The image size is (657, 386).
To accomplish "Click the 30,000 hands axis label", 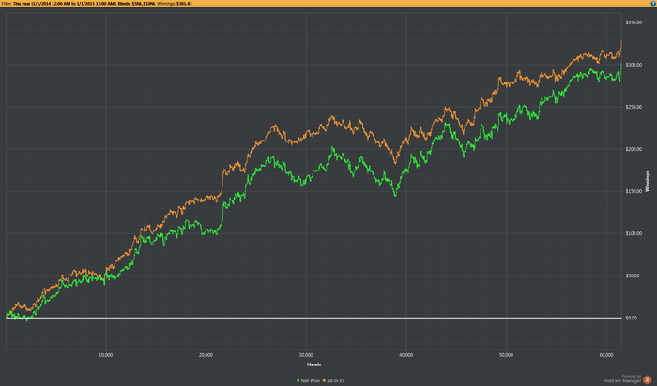I will click(306, 355).
